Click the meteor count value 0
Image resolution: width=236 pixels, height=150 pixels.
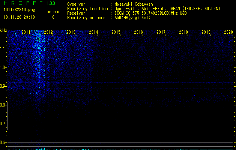(x=53, y=17)
